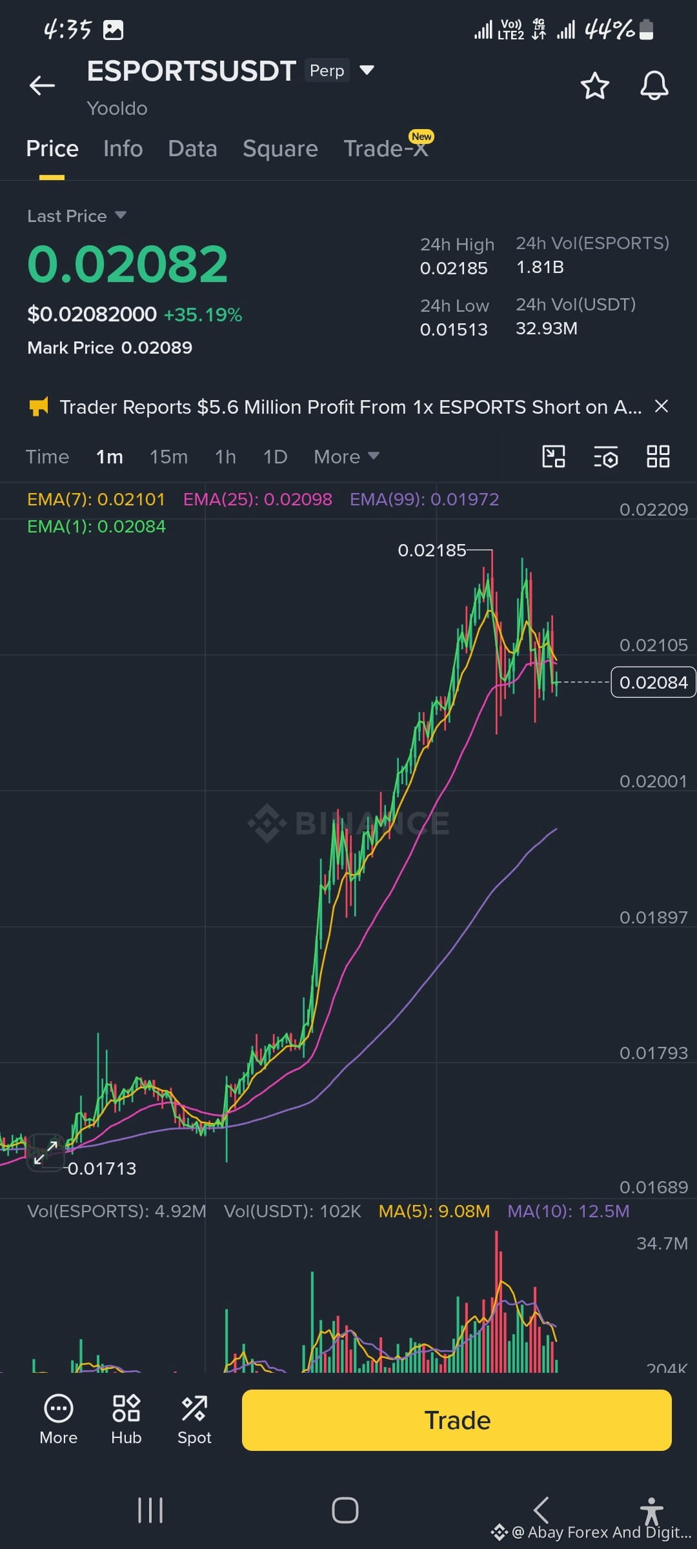
Task: Select the Time chart view
Action: pos(47,456)
